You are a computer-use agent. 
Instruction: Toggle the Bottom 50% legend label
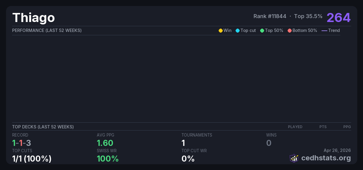point(305,30)
